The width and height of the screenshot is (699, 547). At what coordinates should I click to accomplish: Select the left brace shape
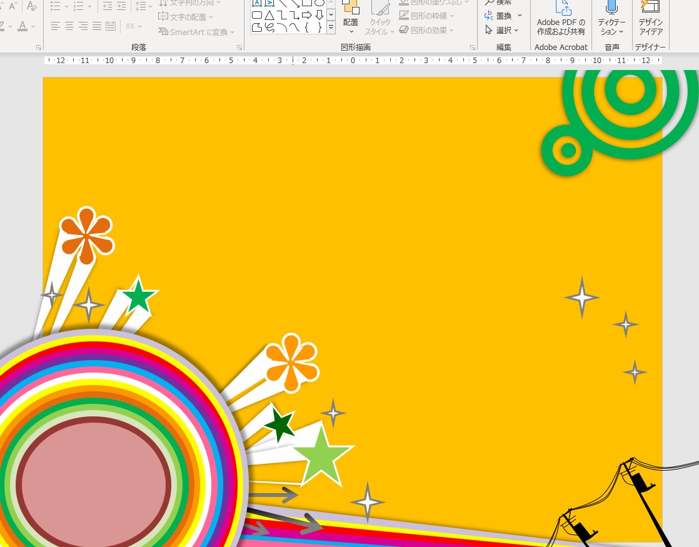[x=307, y=28]
